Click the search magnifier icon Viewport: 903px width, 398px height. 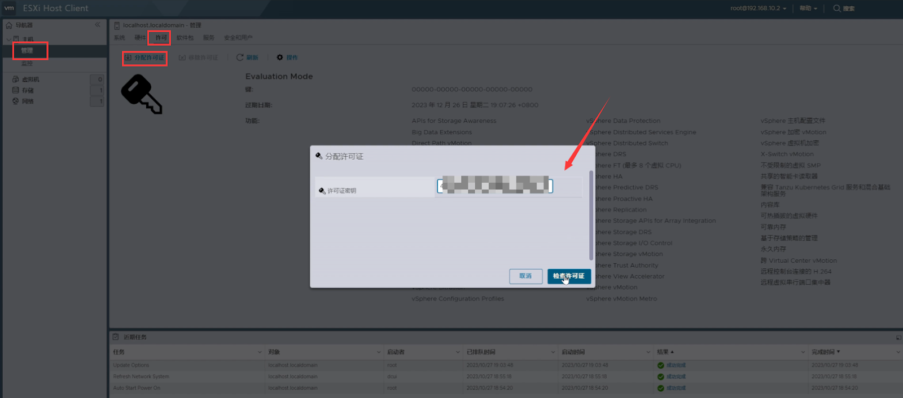click(836, 8)
